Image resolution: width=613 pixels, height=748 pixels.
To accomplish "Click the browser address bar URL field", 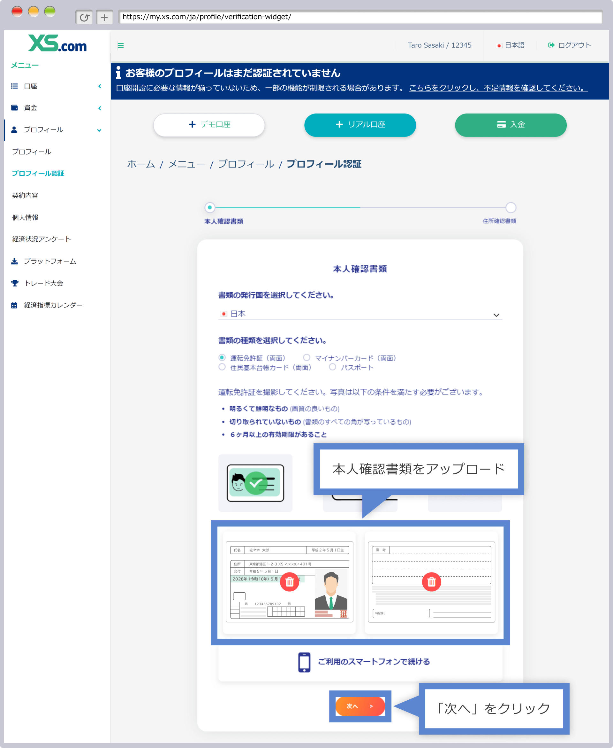I will point(360,17).
